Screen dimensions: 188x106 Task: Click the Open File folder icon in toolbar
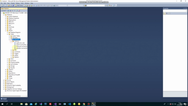[x=9, y=6]
